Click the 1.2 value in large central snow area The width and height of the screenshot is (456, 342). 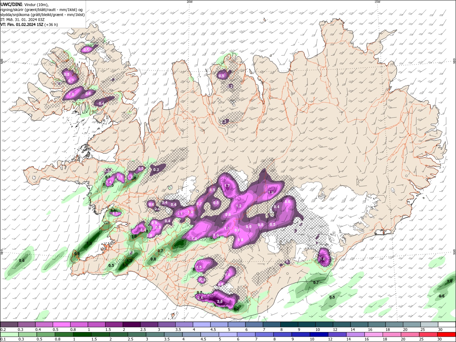239,206
